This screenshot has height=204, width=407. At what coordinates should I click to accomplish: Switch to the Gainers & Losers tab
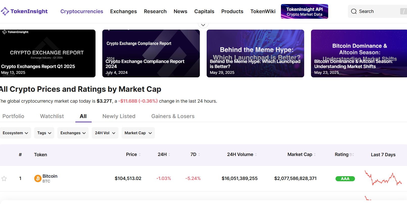pyautogui.click(x=173, y=116)
